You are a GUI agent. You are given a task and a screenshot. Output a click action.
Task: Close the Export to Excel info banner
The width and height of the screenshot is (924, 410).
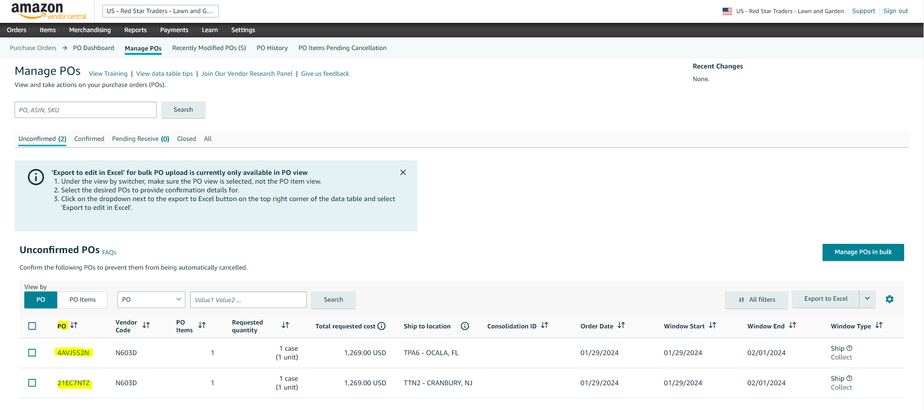[403, 172]
